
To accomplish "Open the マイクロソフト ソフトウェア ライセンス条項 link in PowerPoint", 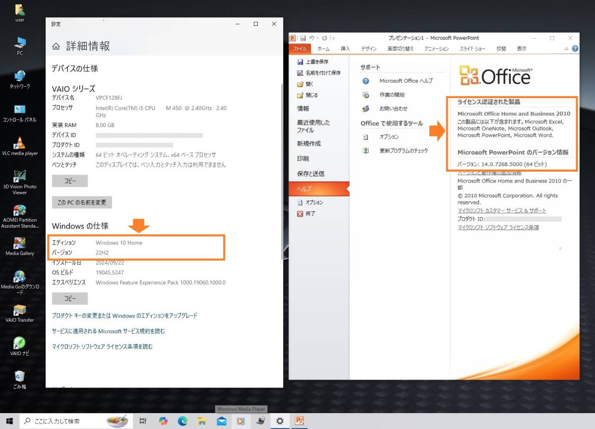I will tap(498, 227).
